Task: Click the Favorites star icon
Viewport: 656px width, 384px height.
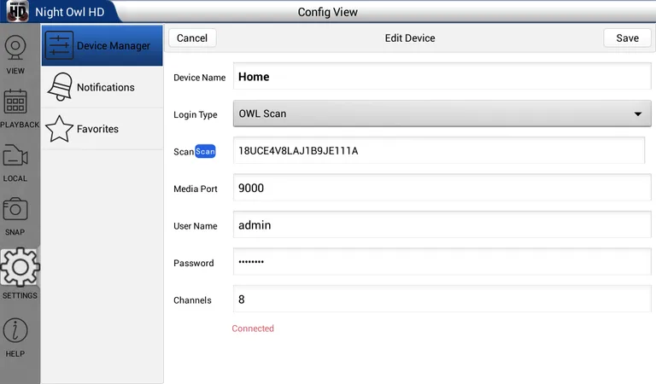Action: pos(59,129)
